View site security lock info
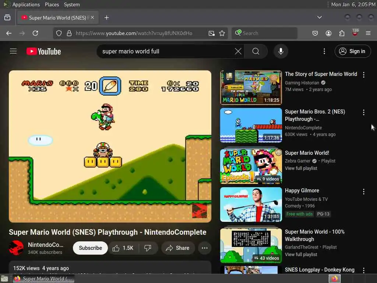Screen dimensions: 377x283 [69, 33]
